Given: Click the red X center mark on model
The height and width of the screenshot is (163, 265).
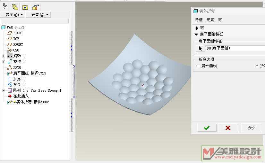Looking at the screenshot, I should tap(143, 85).
